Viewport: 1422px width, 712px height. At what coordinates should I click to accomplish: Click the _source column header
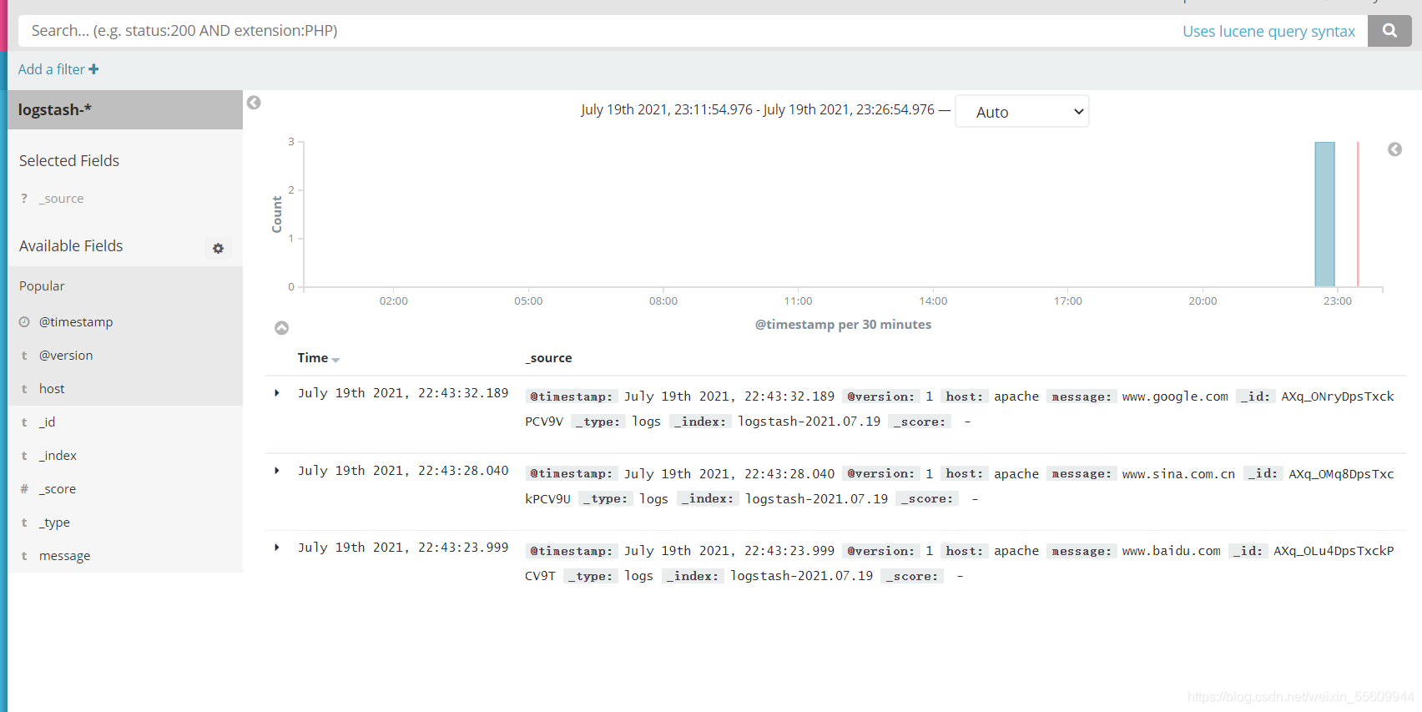(548, 358)
